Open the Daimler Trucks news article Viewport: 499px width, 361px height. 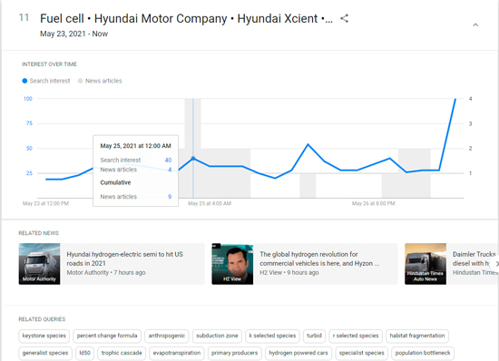474,259
